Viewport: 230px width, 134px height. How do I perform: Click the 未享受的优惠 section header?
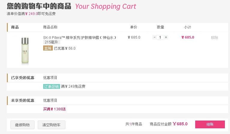coord(22,100)
